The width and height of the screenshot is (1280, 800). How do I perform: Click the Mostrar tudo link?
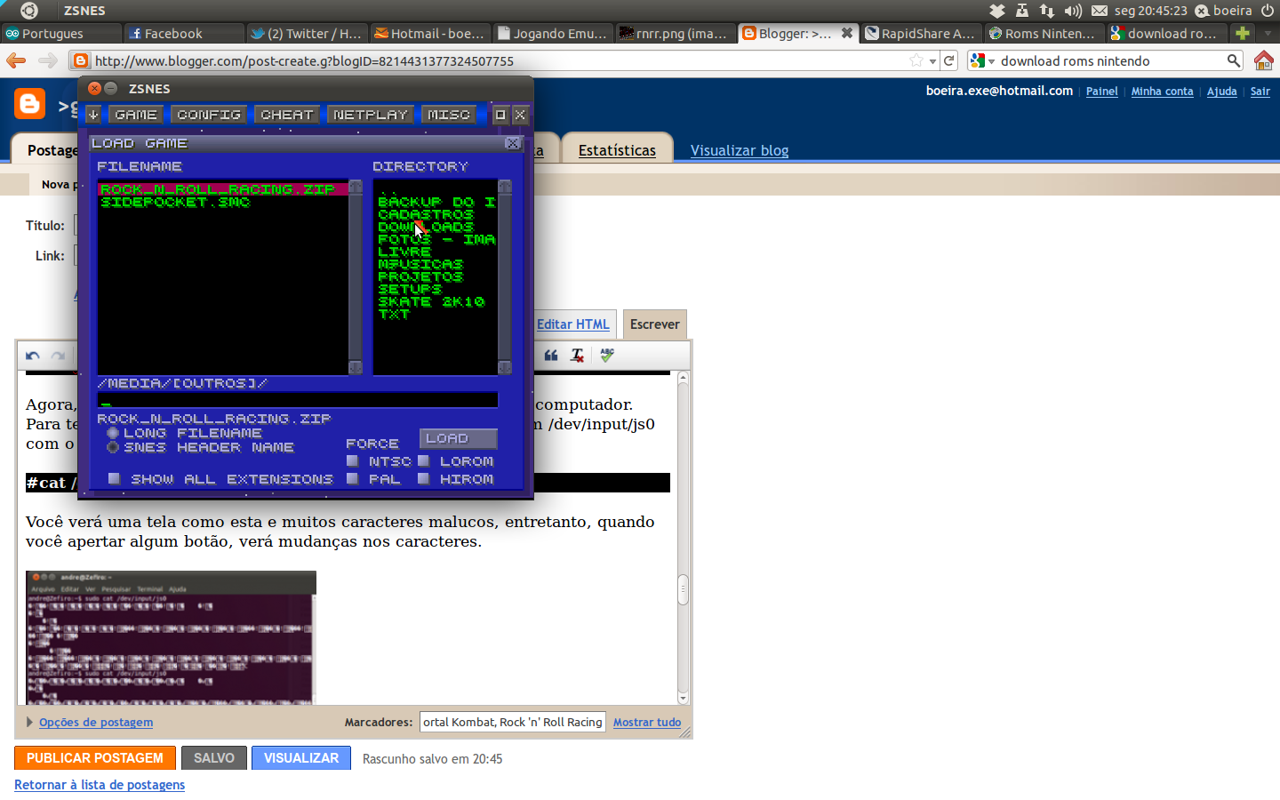coord(647,722)
